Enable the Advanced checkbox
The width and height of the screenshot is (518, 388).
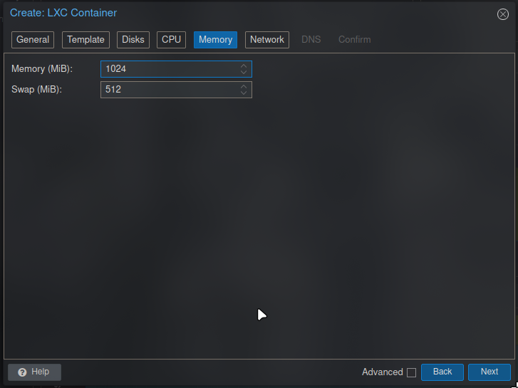tap(411, 372)
